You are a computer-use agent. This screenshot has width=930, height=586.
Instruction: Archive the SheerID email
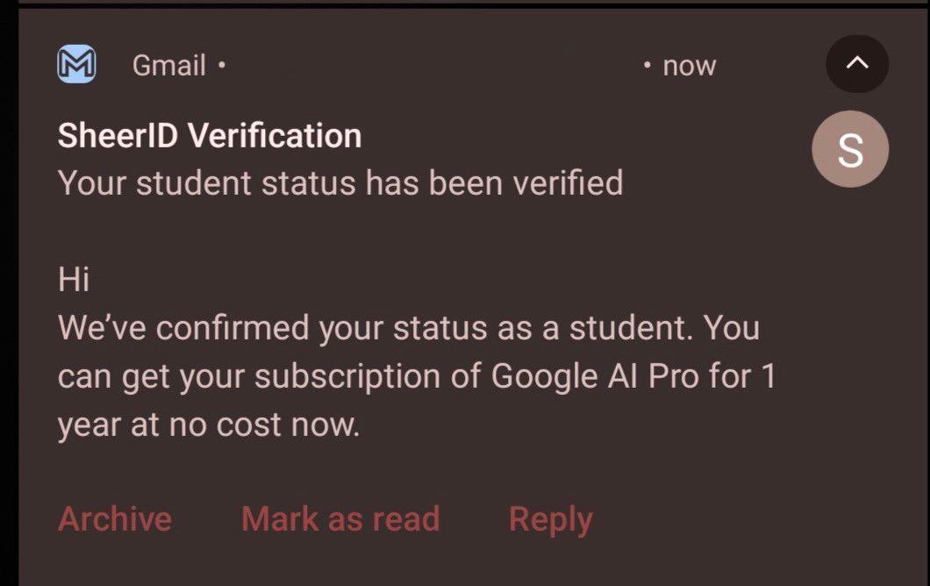[114, 518]
